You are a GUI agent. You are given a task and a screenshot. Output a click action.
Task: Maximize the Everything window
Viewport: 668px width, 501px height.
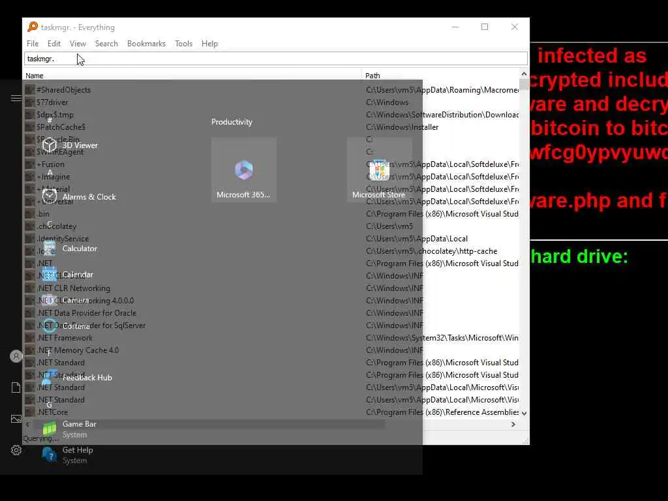[x=485, y=27]
